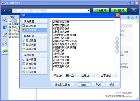140x101 pixels.
Task: Open the main menu document icon
Action: [133, 11]
